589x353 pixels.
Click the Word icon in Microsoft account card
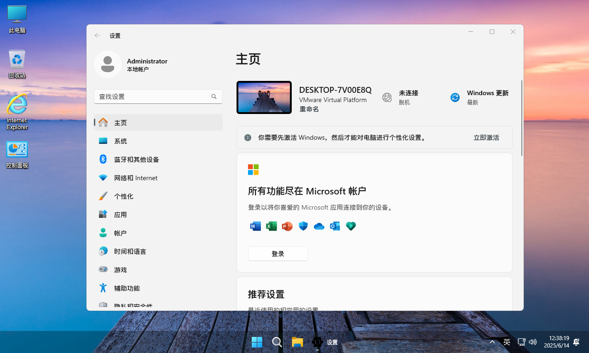[x=255, y=226]
